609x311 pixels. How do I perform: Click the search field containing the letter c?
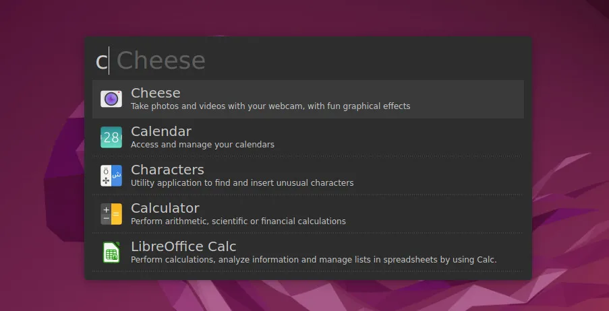(308, 61)
